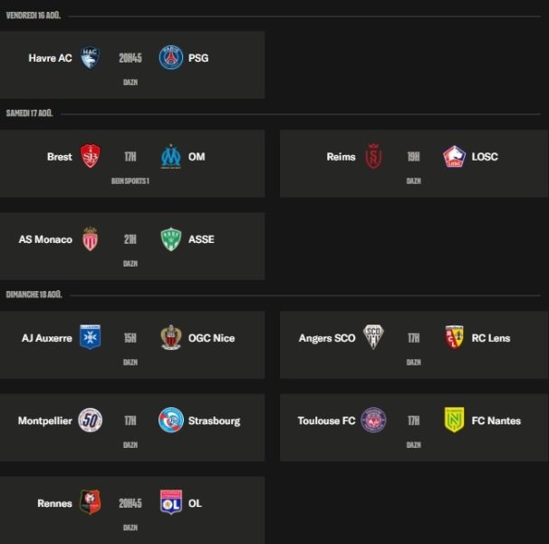Click the PSG club logo

(171, 57)
